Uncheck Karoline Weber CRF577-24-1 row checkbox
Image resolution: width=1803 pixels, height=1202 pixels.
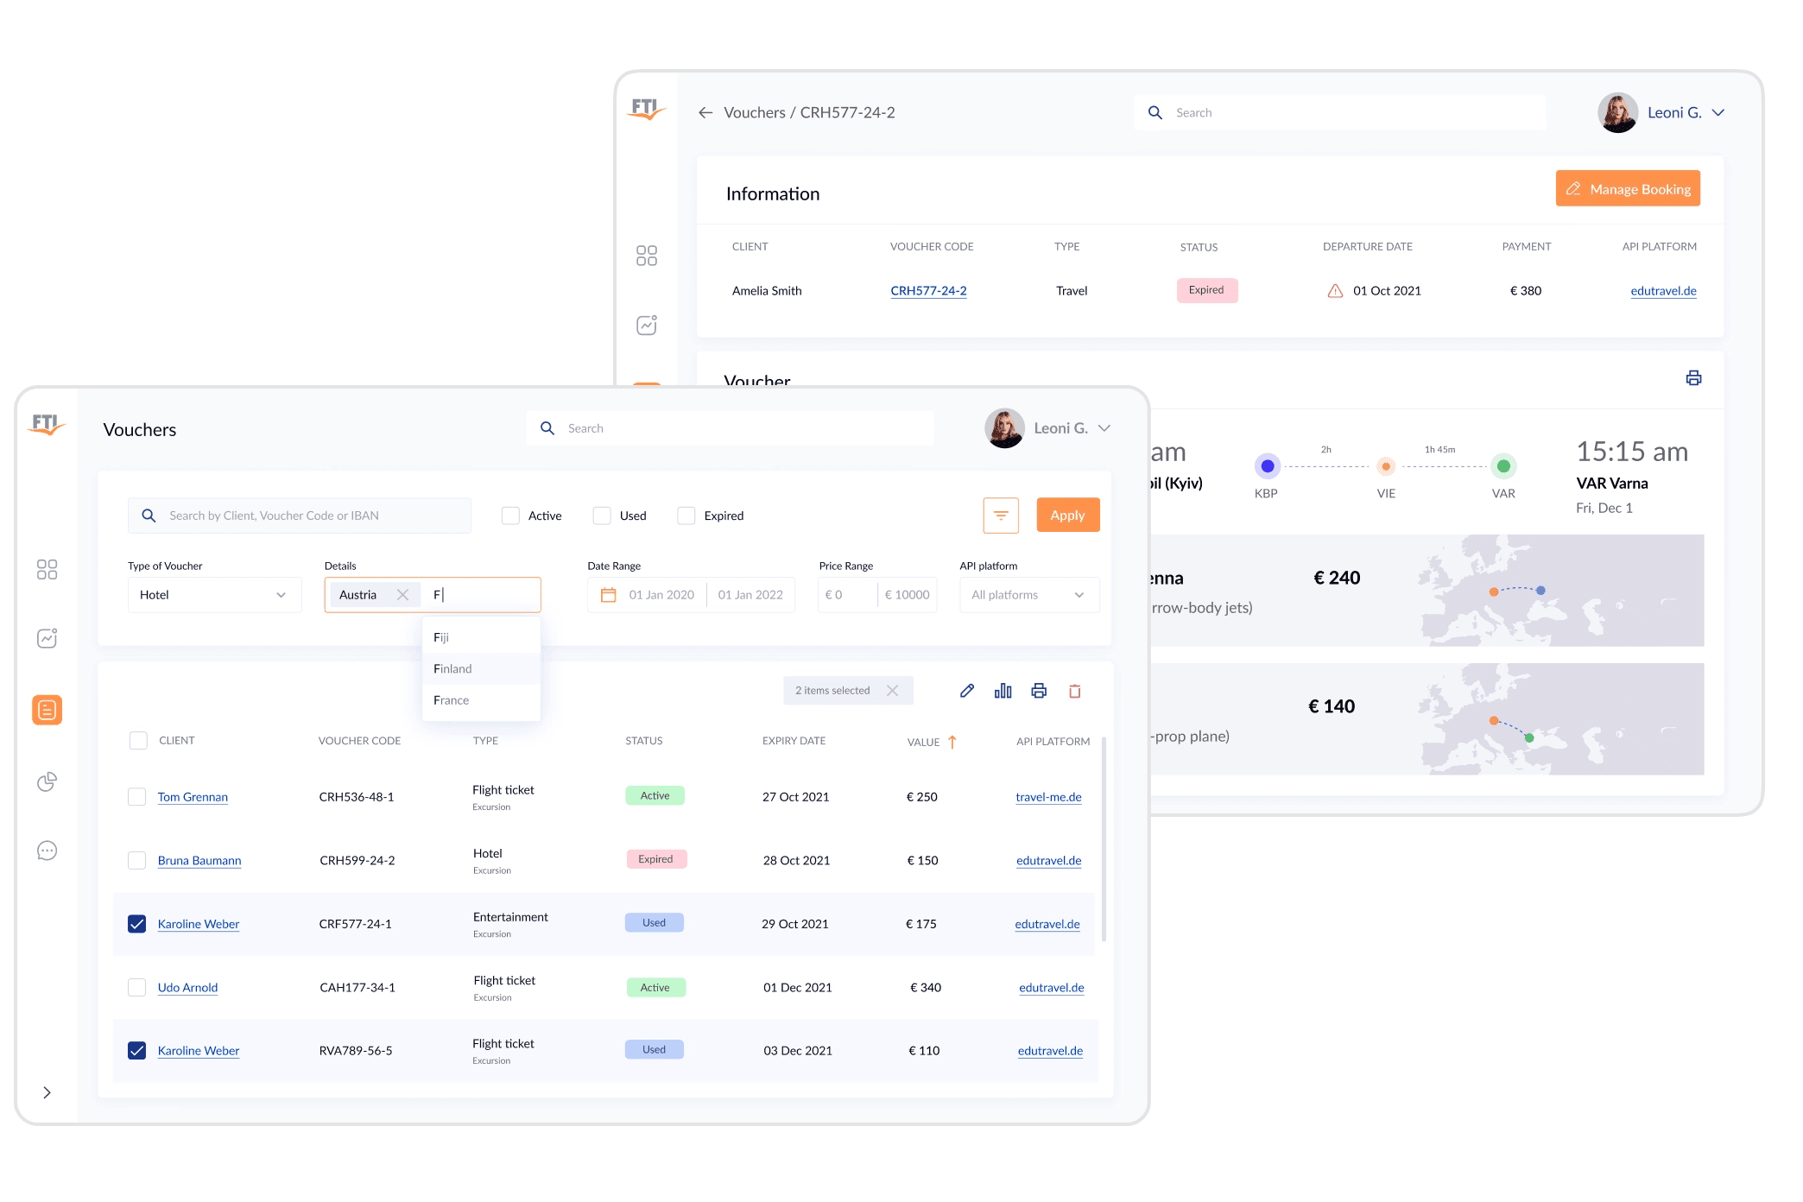tap(137, 924)
